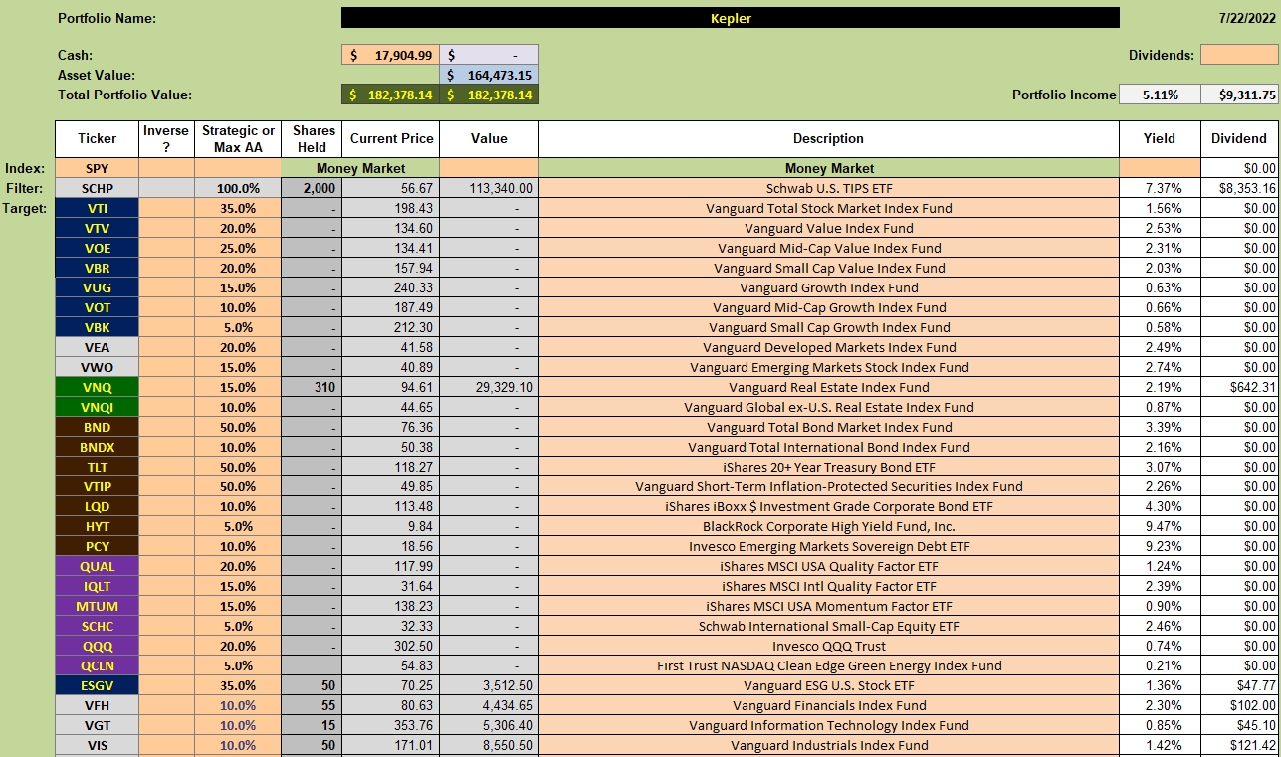1281x757 pixels.
Task: Select the Invesco QQQ Trust description
Action: [828, 646]
